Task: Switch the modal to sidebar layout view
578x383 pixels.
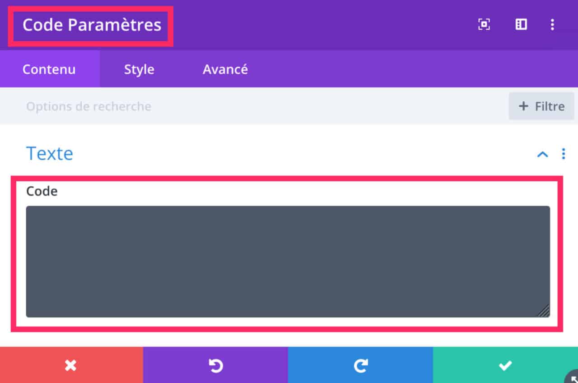Action: tap(520, 25)
